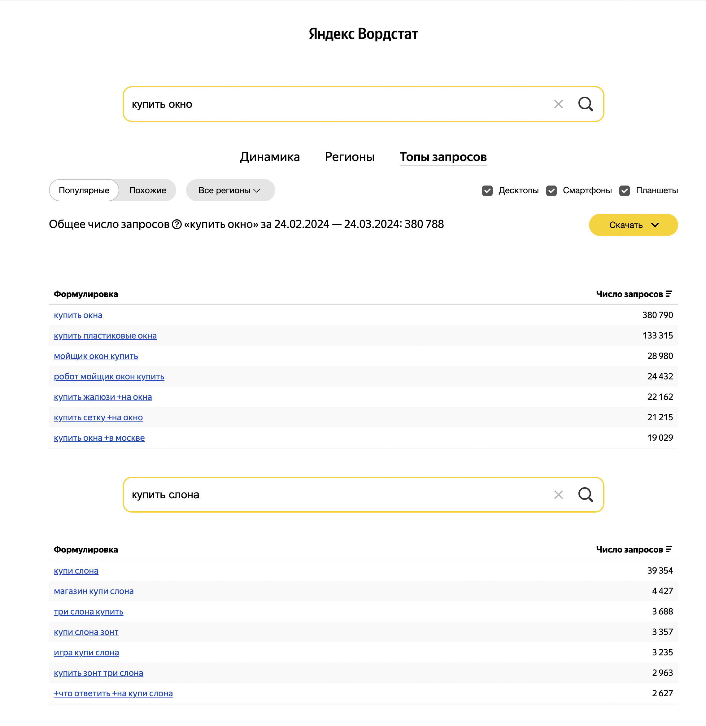Open 'мойщик окон купить' link
This screenshot has height=726, width=706.
[x=96, y=356]
